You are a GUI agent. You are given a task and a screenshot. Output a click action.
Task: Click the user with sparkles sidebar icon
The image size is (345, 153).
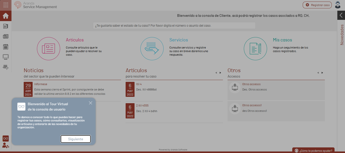point(6,146)
